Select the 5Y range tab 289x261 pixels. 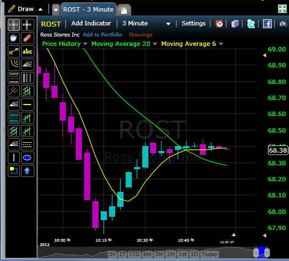112,254
